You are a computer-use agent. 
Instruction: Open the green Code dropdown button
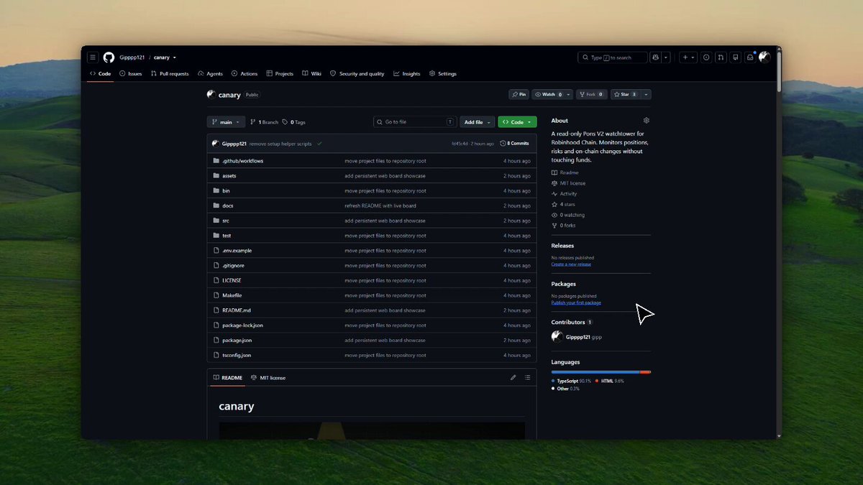tap(517, 122)
